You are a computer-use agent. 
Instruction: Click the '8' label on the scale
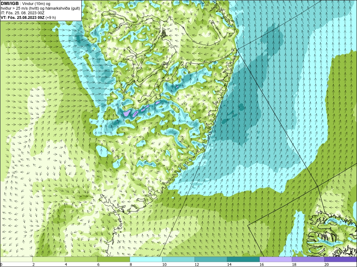[131, 264]
